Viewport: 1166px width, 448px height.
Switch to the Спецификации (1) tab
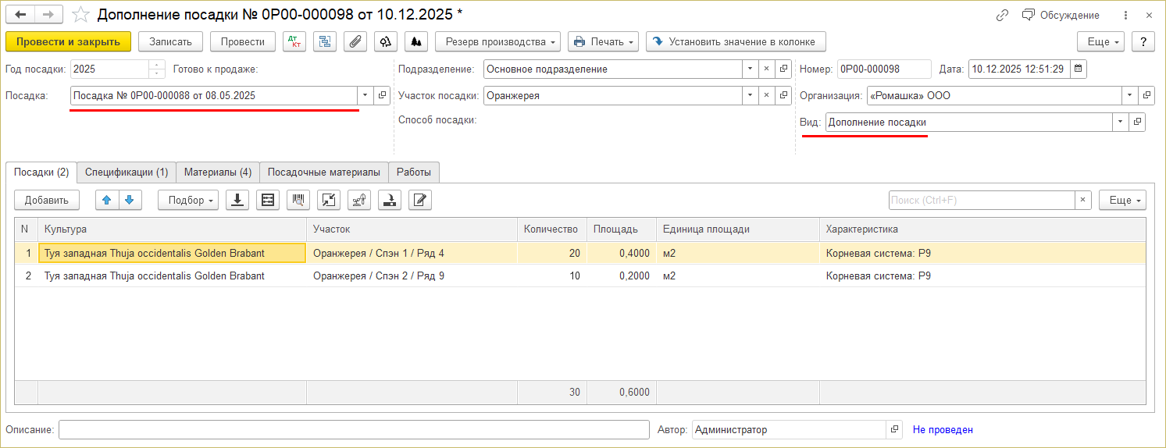pos(127,172)
